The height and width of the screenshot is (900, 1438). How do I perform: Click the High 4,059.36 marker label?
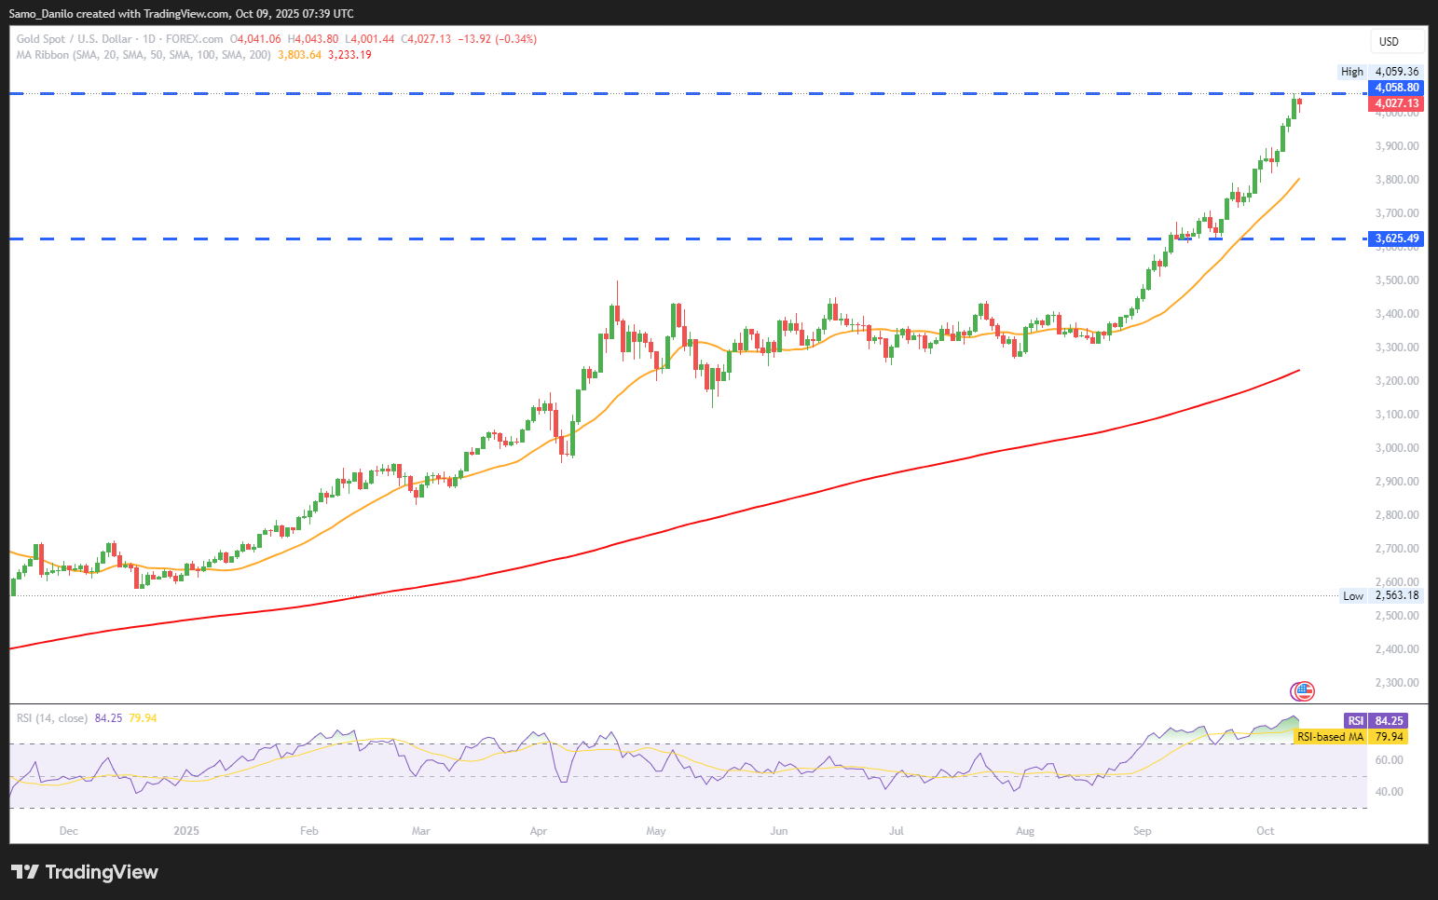point(1379,72)
